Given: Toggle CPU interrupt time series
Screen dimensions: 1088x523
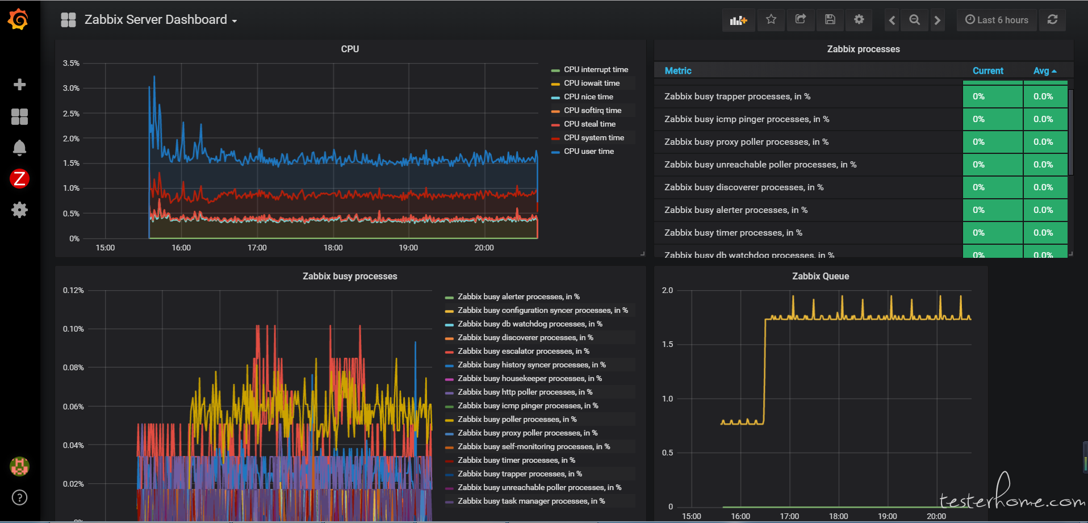Looking at the screenshot, I should pyautogui.click(x=596, y=69).
